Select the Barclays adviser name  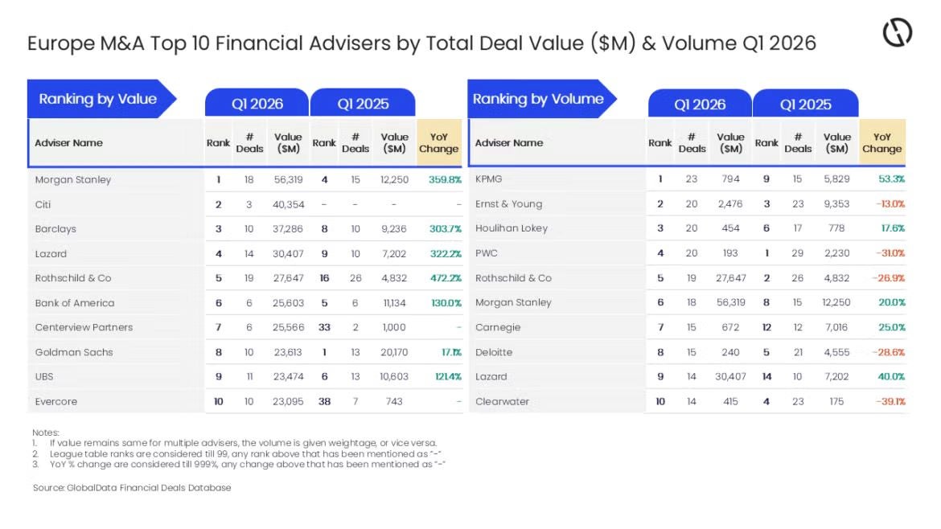point(55,229)
